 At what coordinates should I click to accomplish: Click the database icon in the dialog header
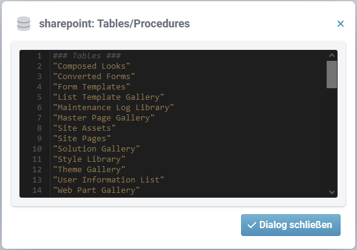pos(24,24)
